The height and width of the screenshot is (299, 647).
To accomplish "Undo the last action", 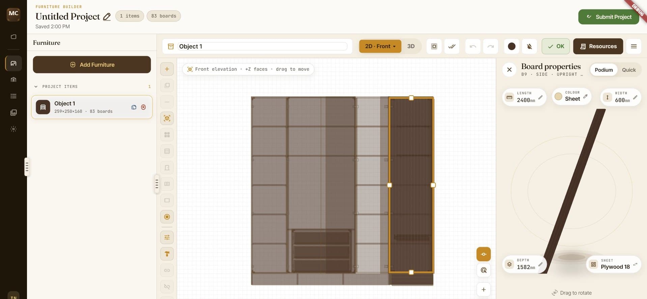I will [x=473, y=46].
